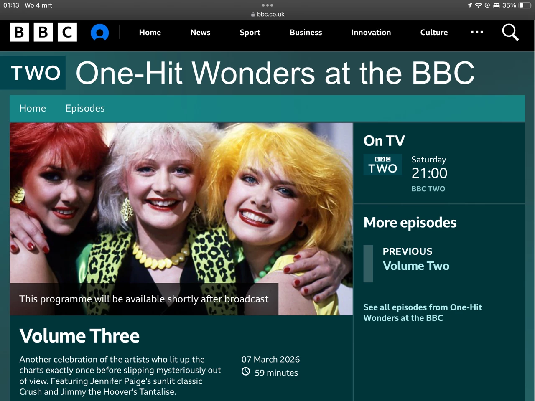Open the search magnifier icon
Screen dimensions: 535x401
pyautogui.click(x=510, y=32)
